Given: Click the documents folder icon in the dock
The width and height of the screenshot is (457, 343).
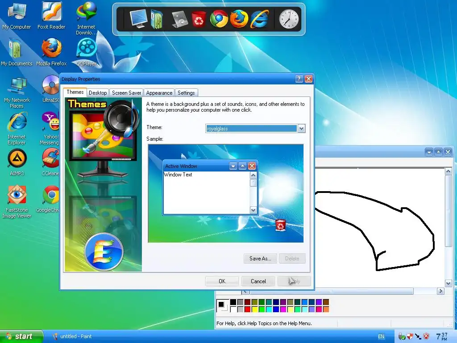Looking at the screenshot, I should [x=157, y=19].
